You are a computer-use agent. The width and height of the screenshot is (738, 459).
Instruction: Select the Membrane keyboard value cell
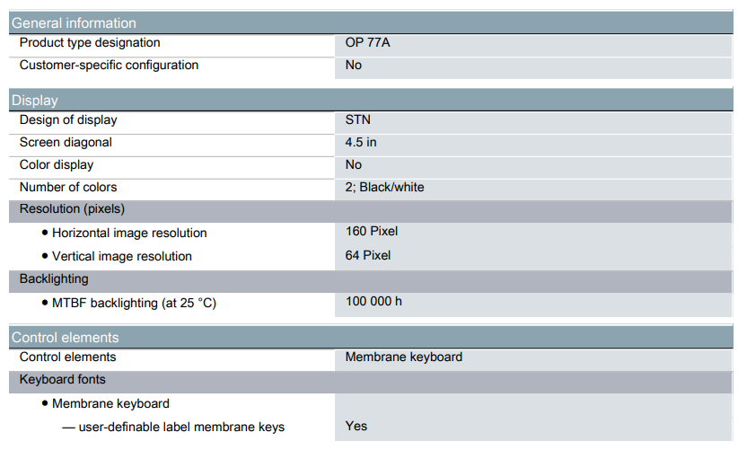[x=533, y=359]
